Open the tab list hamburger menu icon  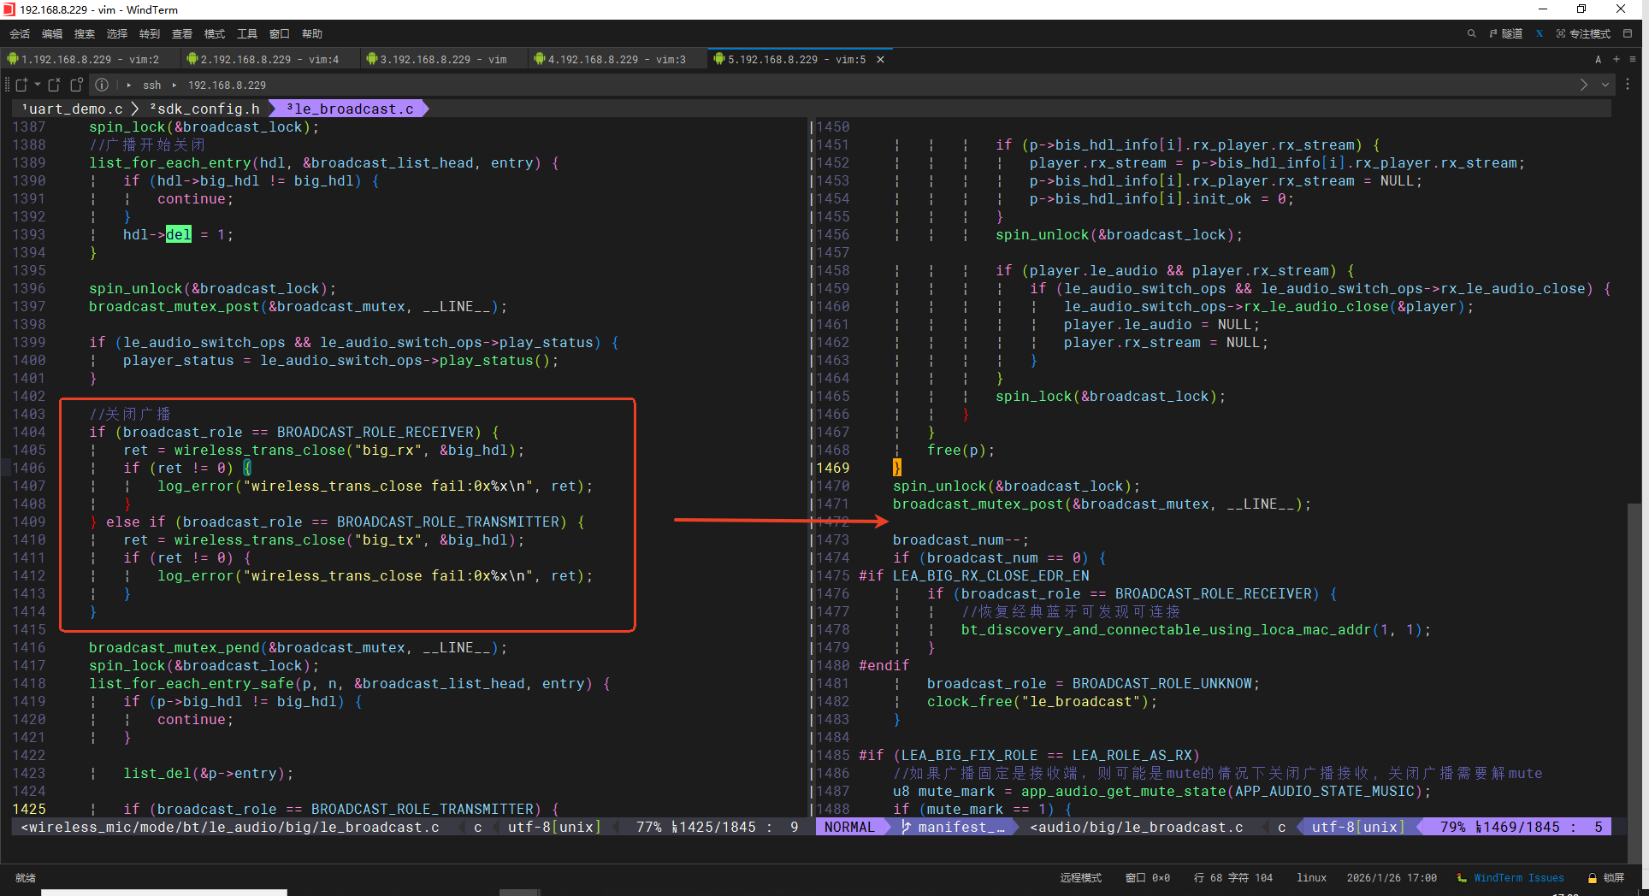[x=1633, y=59]
